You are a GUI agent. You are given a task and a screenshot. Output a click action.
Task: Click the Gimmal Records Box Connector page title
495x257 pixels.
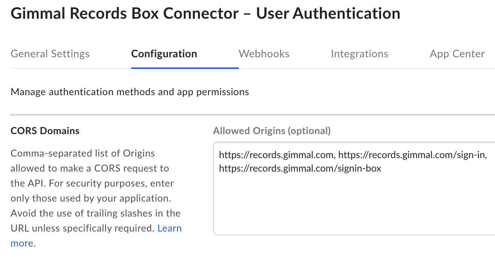(x=206, y=13)
